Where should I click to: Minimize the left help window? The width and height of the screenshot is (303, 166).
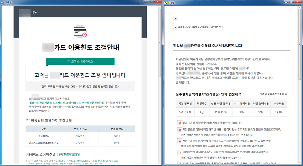coord(146,2)
